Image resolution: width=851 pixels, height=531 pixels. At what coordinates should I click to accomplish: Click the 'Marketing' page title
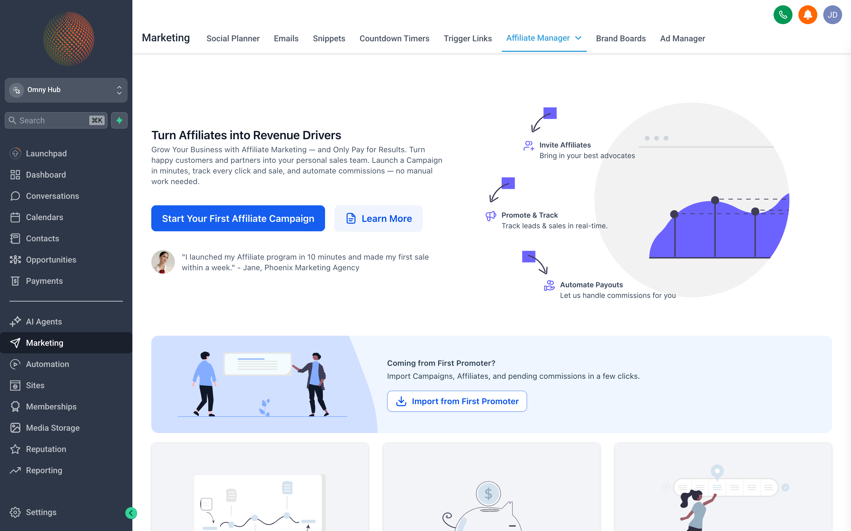click(x=166, y=37)
